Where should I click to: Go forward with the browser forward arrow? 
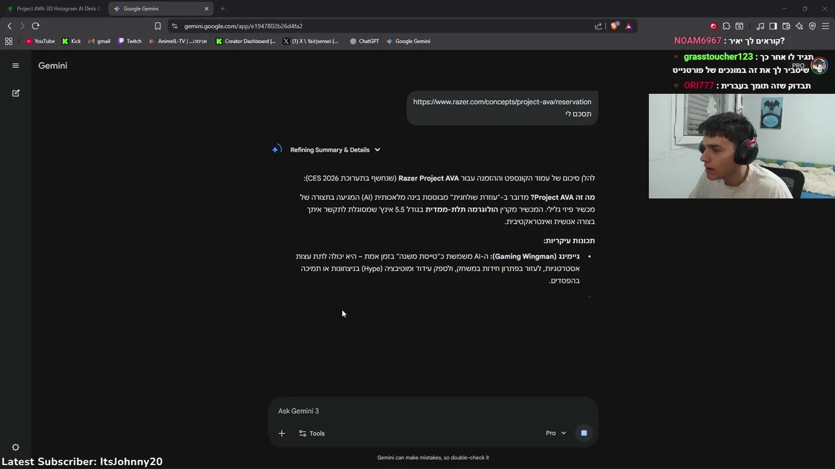point(22,26)
